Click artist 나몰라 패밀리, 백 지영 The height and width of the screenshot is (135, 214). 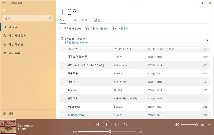point(126,99)
